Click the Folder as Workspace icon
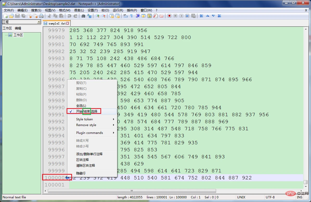Image resolution: width=311 pixels, height=202 pixels. click(x=161, y=16)
